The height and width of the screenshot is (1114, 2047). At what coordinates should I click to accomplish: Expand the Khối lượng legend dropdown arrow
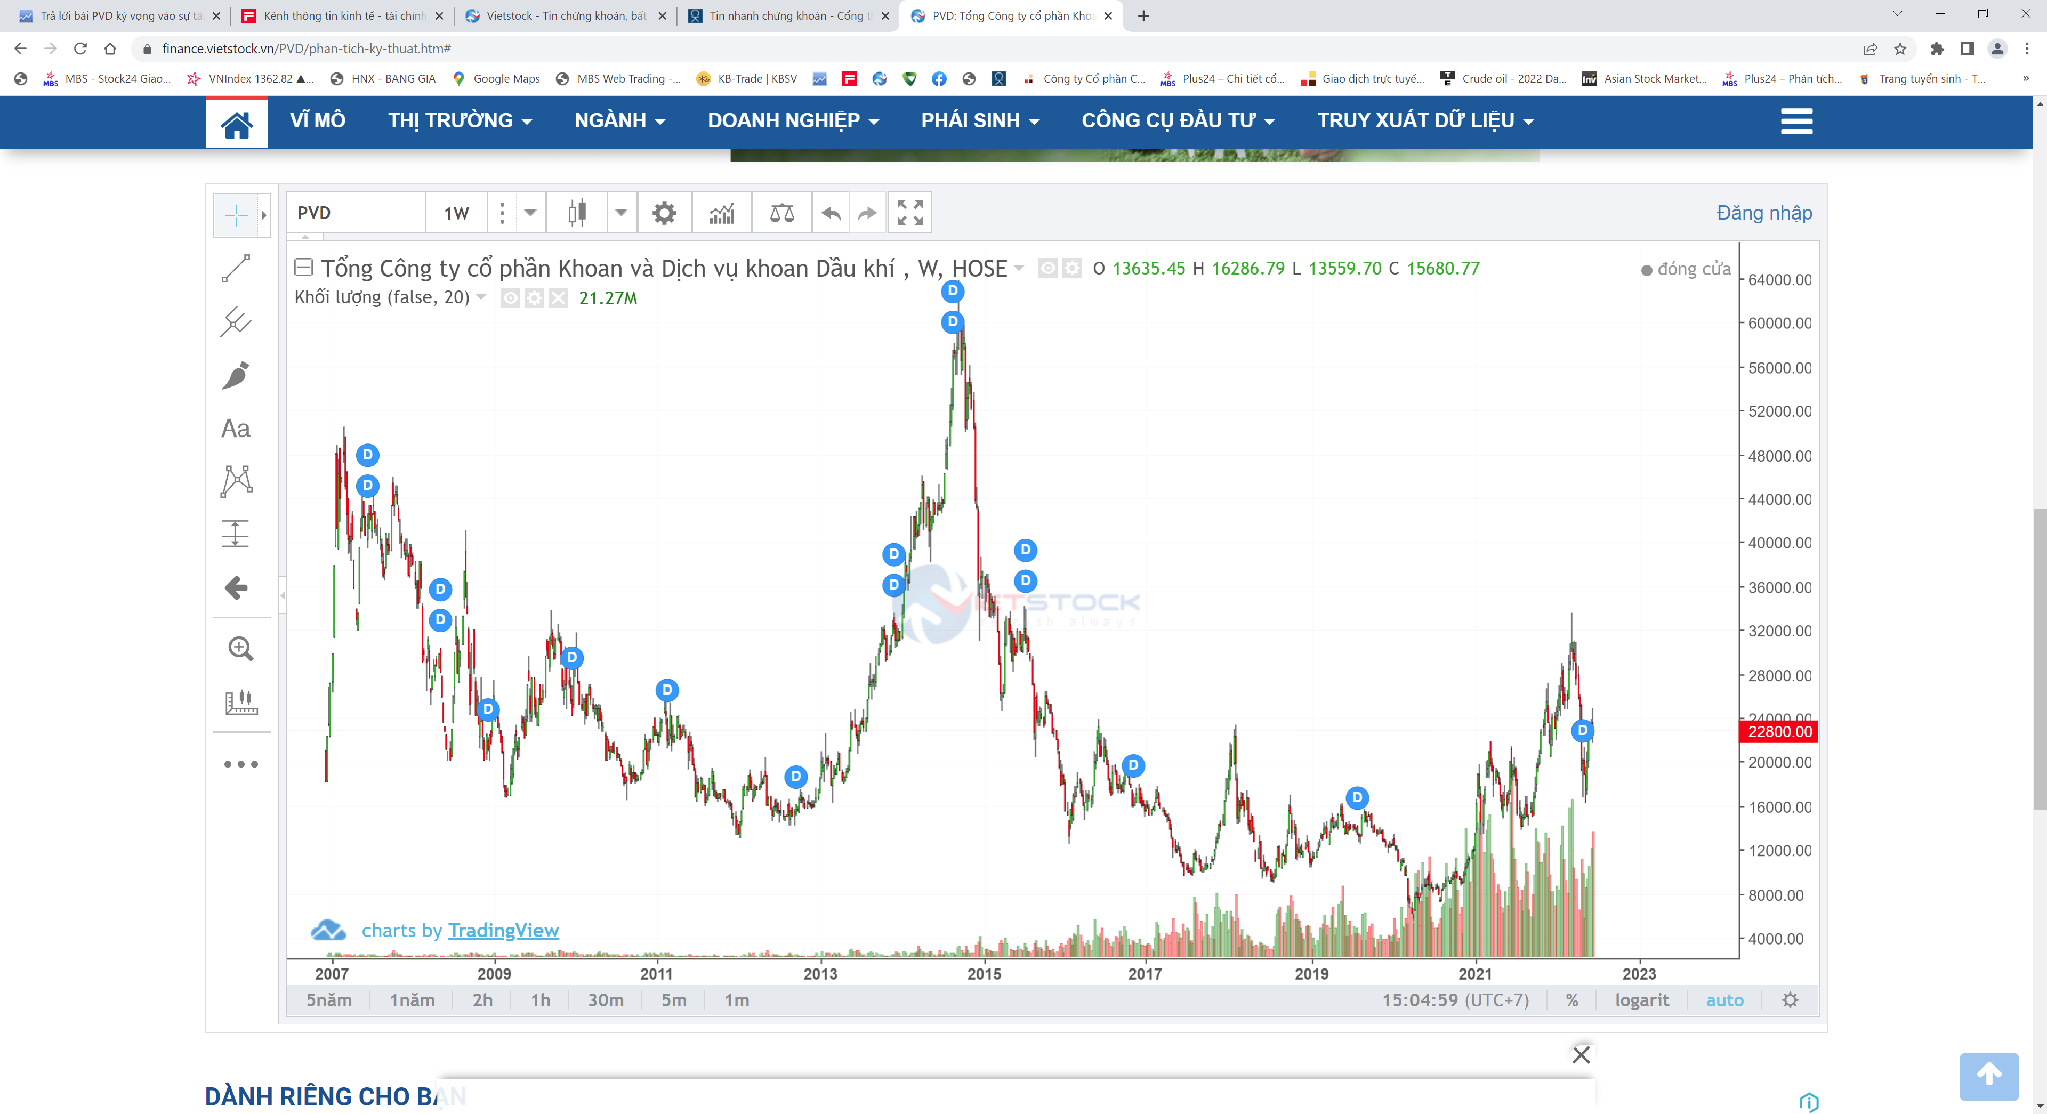[481, 297]
